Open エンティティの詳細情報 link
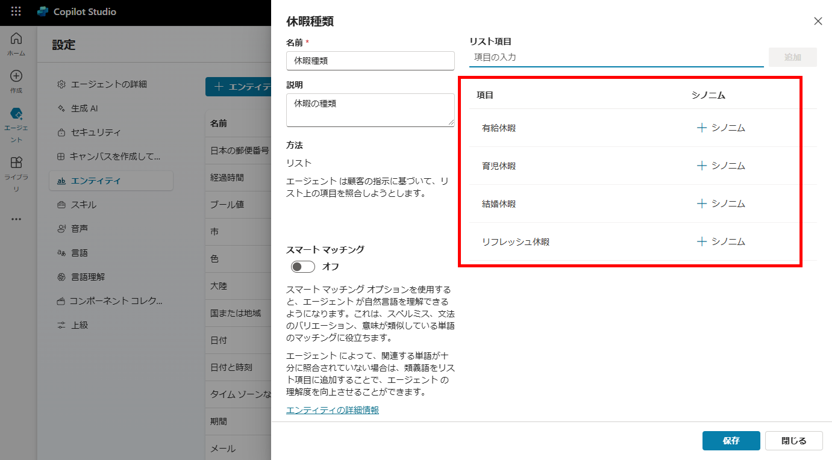 point(333,410)
